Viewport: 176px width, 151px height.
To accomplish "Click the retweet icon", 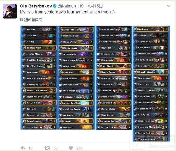I will [x=47, y=148].
